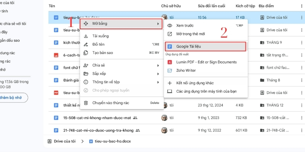
Task: Open more actions for the '15-508-cắt' row
Action: click(x=302, y=118)
